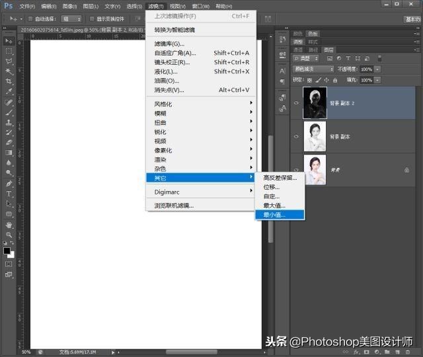The width and height of the screenshot is (423, 357).
Task: Open the 文件(F) menu
Action: 27,6
